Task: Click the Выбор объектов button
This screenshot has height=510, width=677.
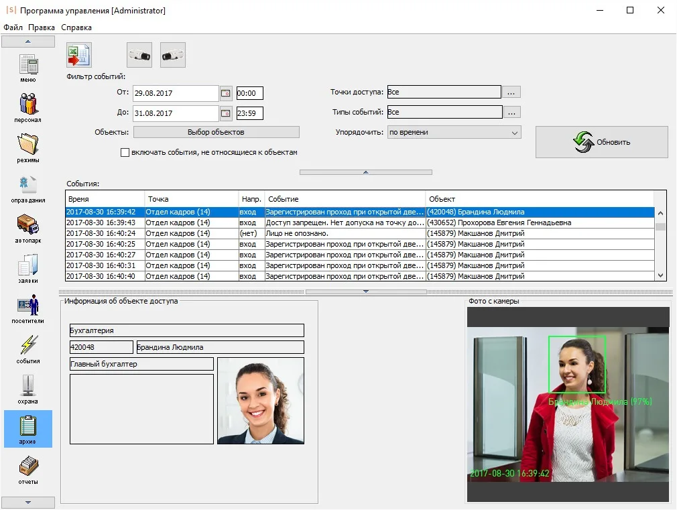Action: click(216, 133)
